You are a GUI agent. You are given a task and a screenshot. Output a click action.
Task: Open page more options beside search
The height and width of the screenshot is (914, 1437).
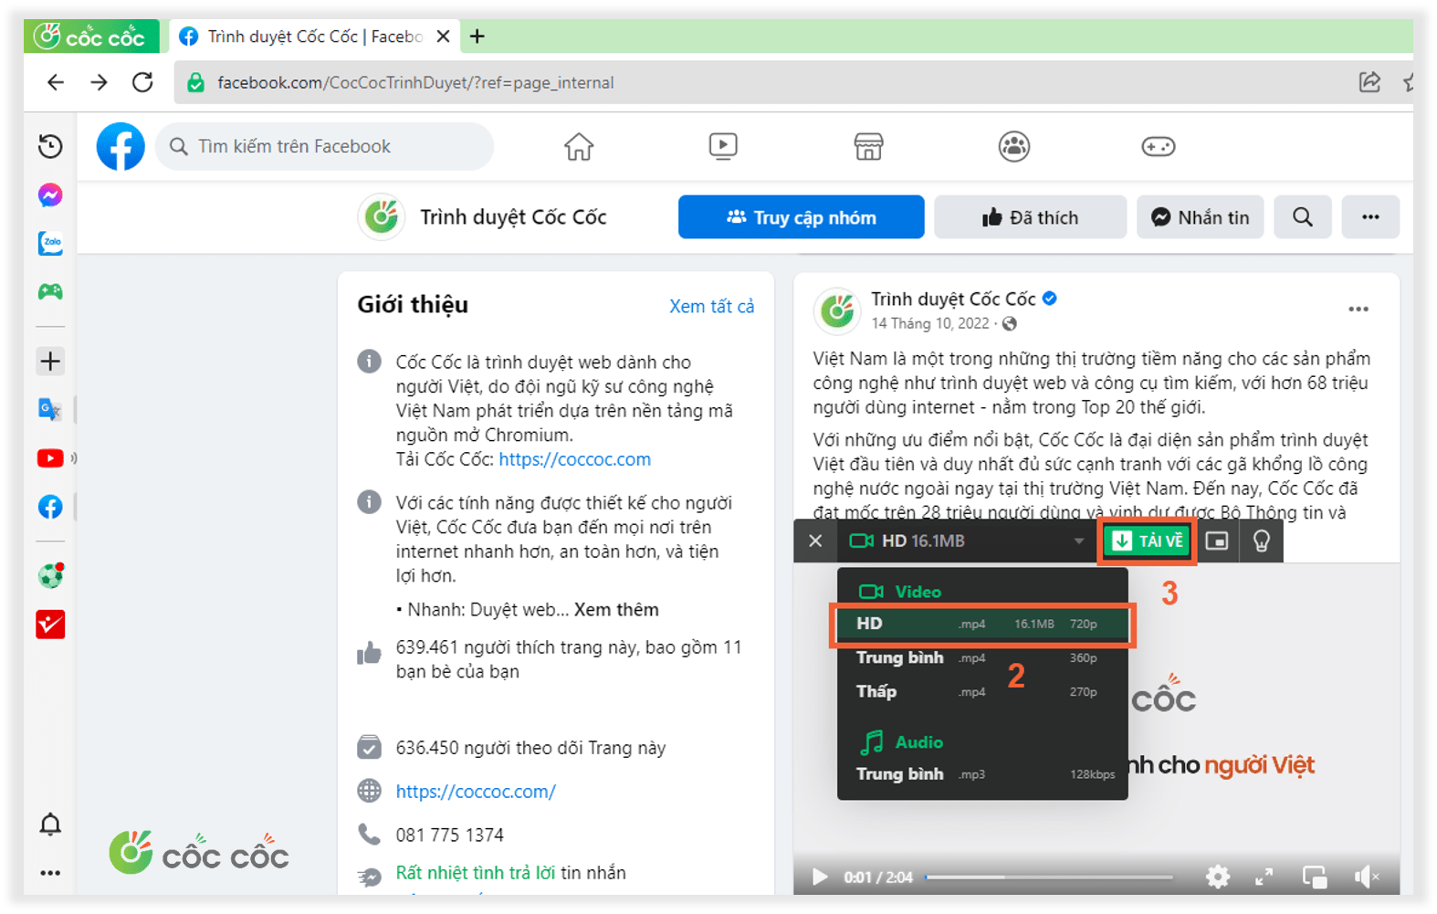tap(1370, 217)
